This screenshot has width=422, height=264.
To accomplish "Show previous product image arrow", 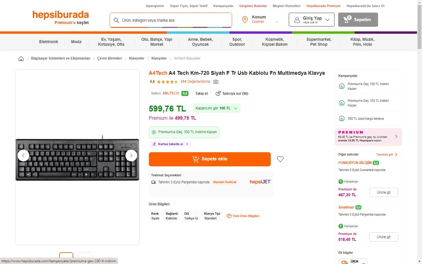I will coord(23,156).
